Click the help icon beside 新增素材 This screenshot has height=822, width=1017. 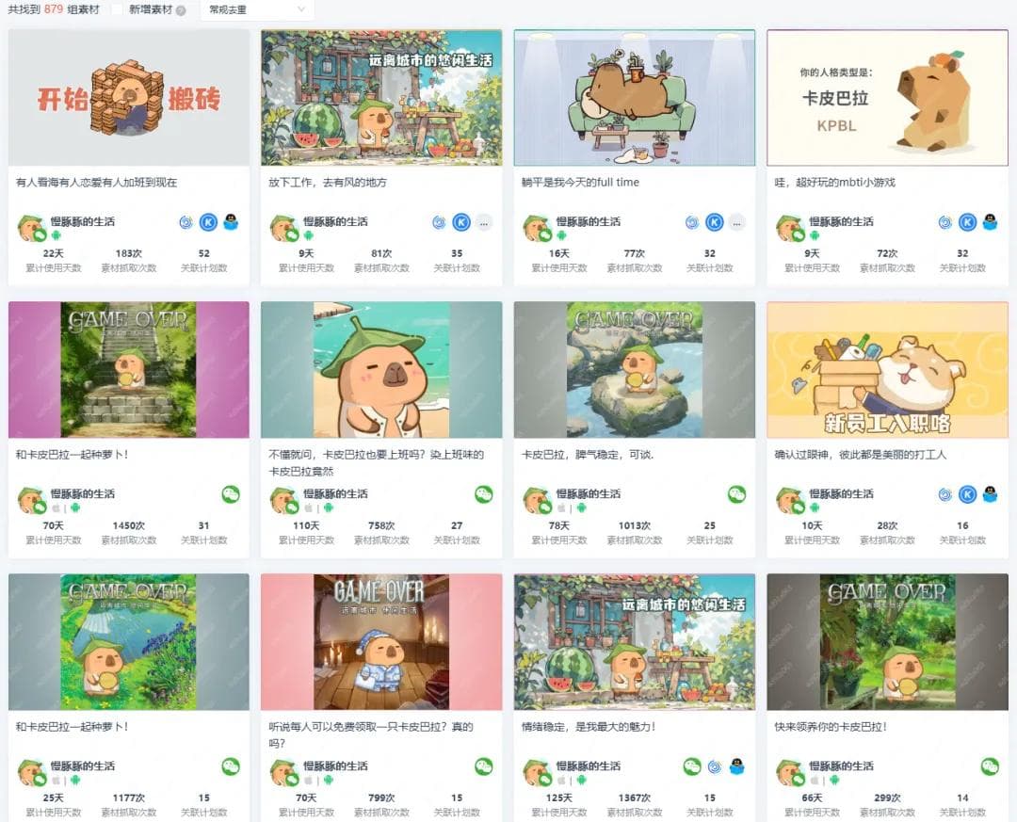pyautogui.click(x=181, y=10)
